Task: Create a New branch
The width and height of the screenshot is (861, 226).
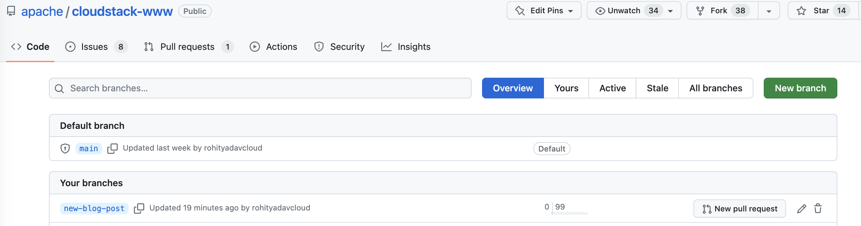Action: point(800,88)
